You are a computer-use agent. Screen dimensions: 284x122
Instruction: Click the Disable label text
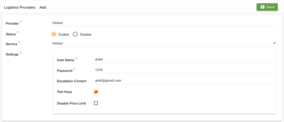tap(86, 34)
